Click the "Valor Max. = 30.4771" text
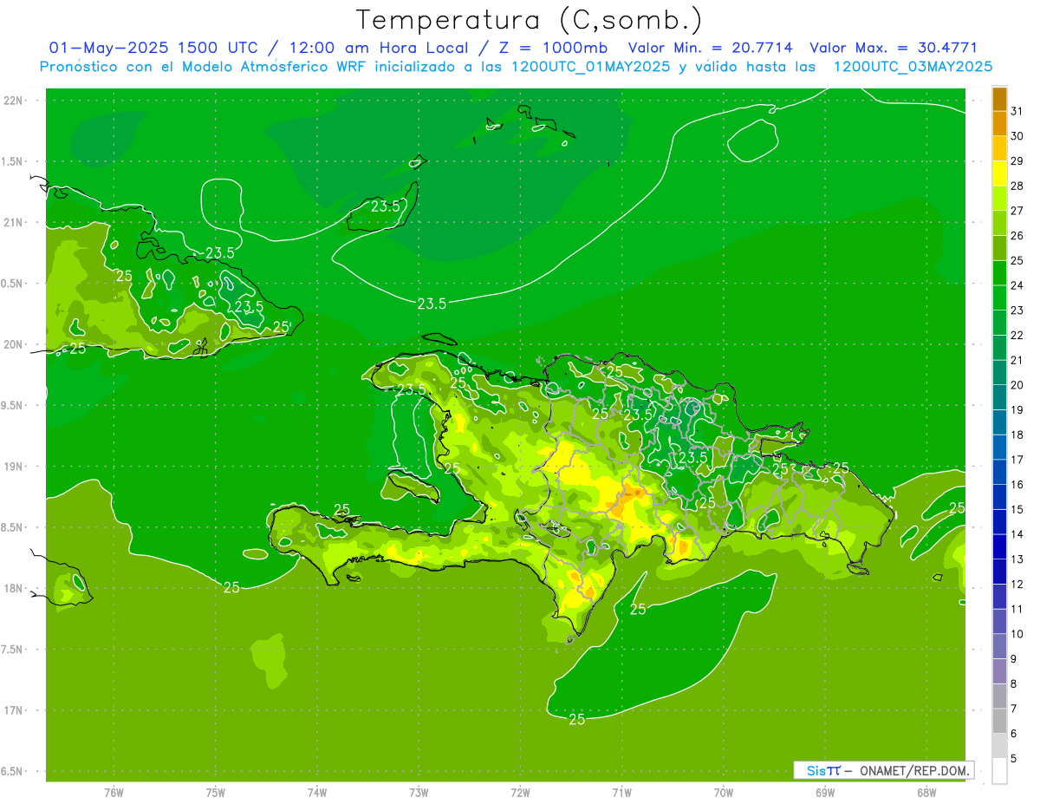Image resolution: width=1040 pixels, height=804 pixels. pyautogui.click(x=894, y=48)
